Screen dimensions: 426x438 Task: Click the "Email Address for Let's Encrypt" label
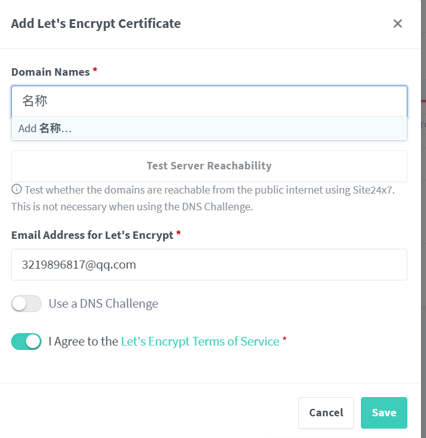click(x=92, y=235)
